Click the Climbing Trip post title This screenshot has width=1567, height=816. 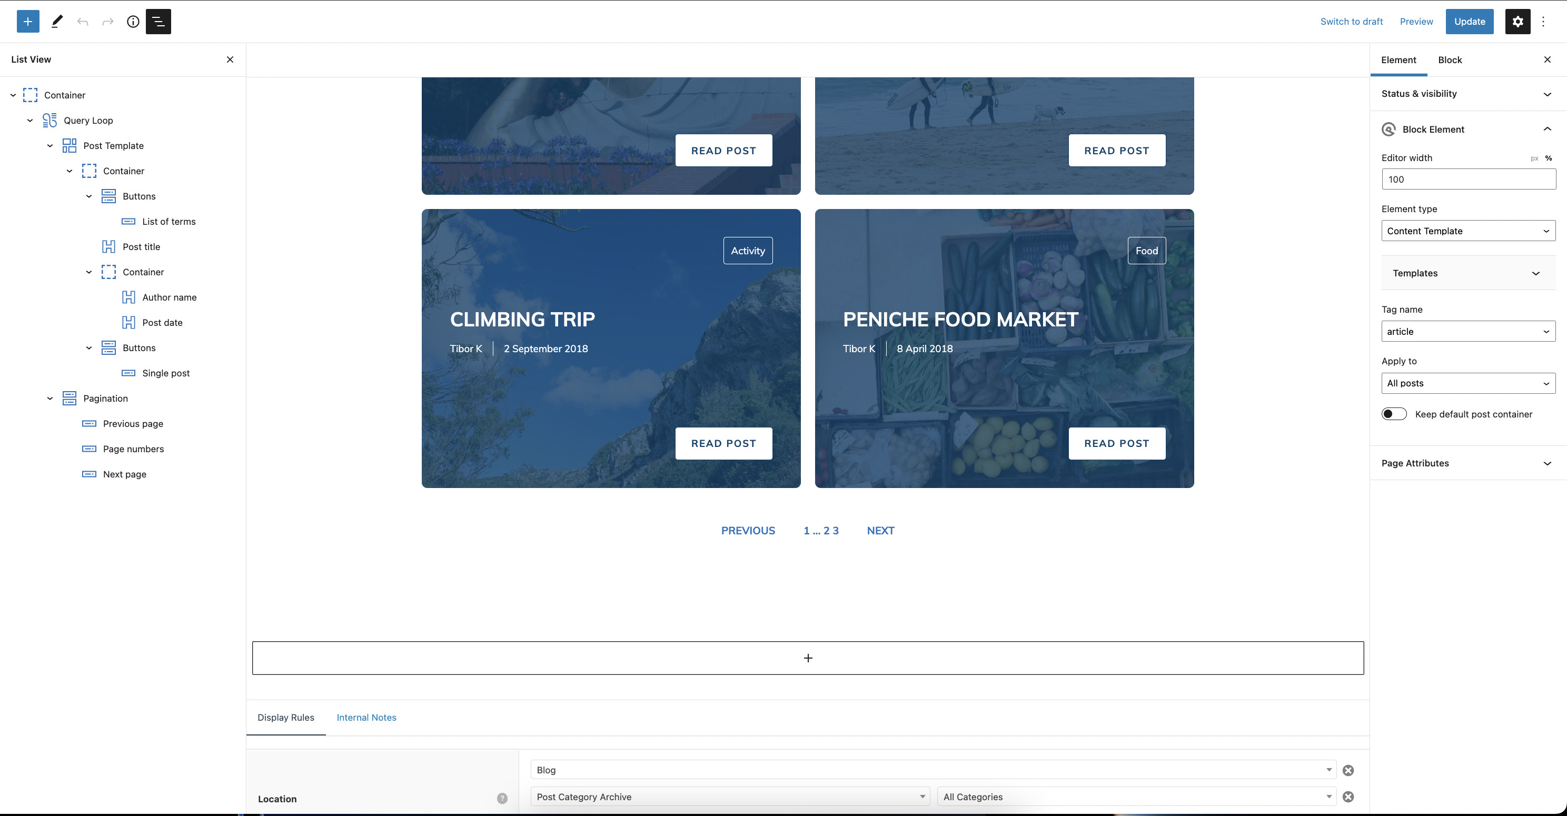click(522, 319)
